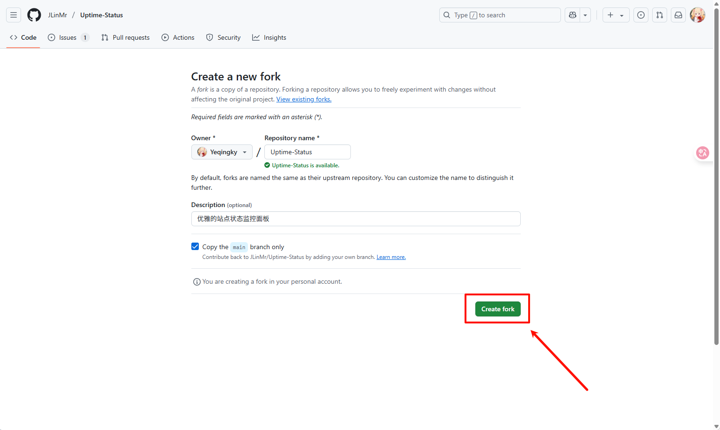Open the Pull requests shortcut icon in header
Image resolution: width=720 pixels, height=430 pixels.
[x=660, y=15]
